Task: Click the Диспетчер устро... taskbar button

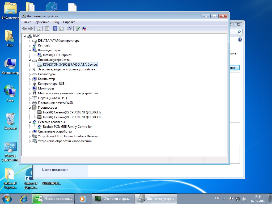Action: 156,199
